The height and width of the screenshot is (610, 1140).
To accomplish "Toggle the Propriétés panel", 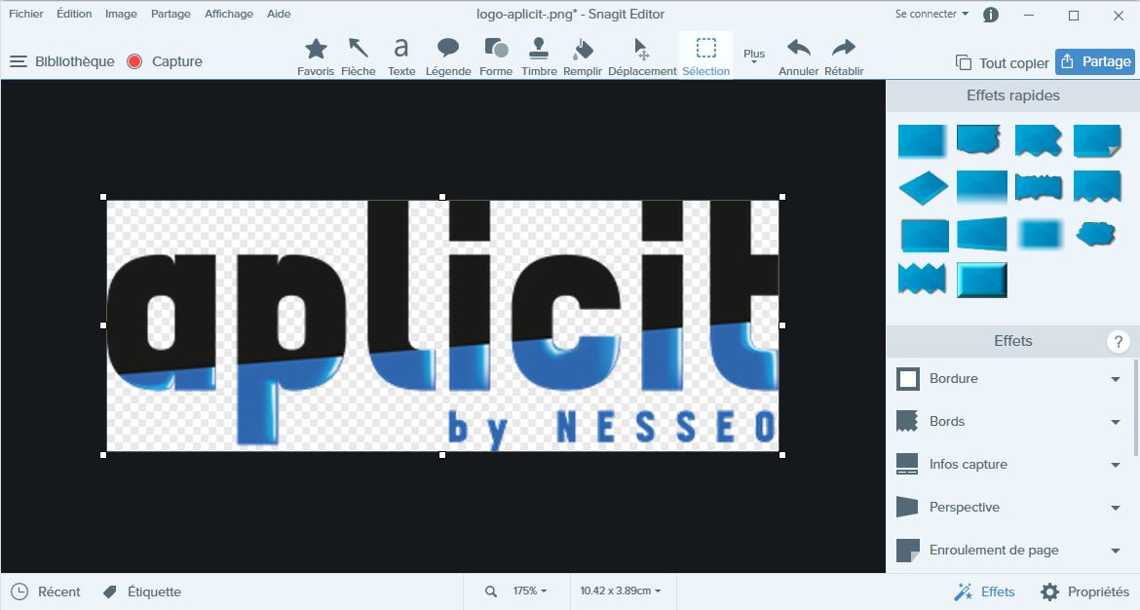I will point(1084,591).
